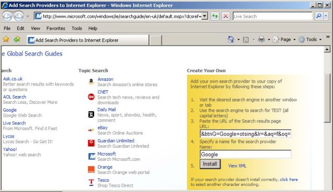Image resolution: width=333 pixels, height=192 pixels.
Task: Click the eBay logo icon
Action: 91,130
